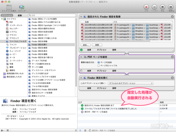Toggle description pane visibility button
This screenshot has height=132, width=176.
8,131
